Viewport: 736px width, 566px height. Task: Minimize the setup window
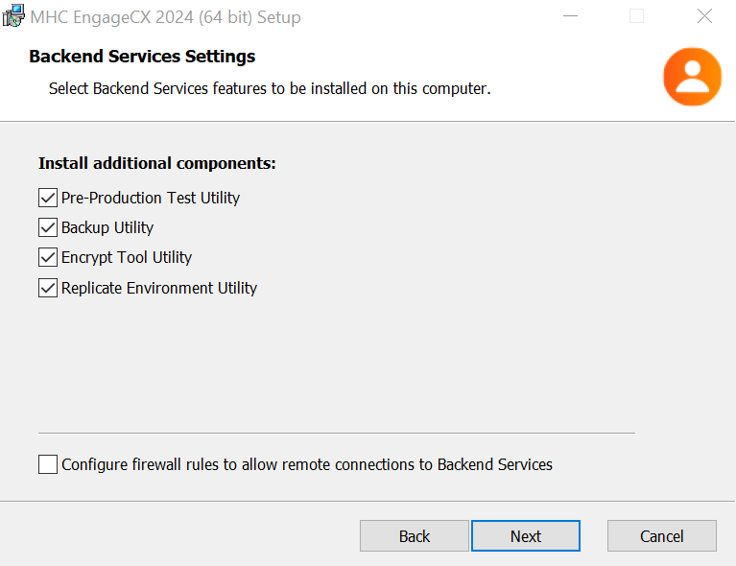pos(570,16)
